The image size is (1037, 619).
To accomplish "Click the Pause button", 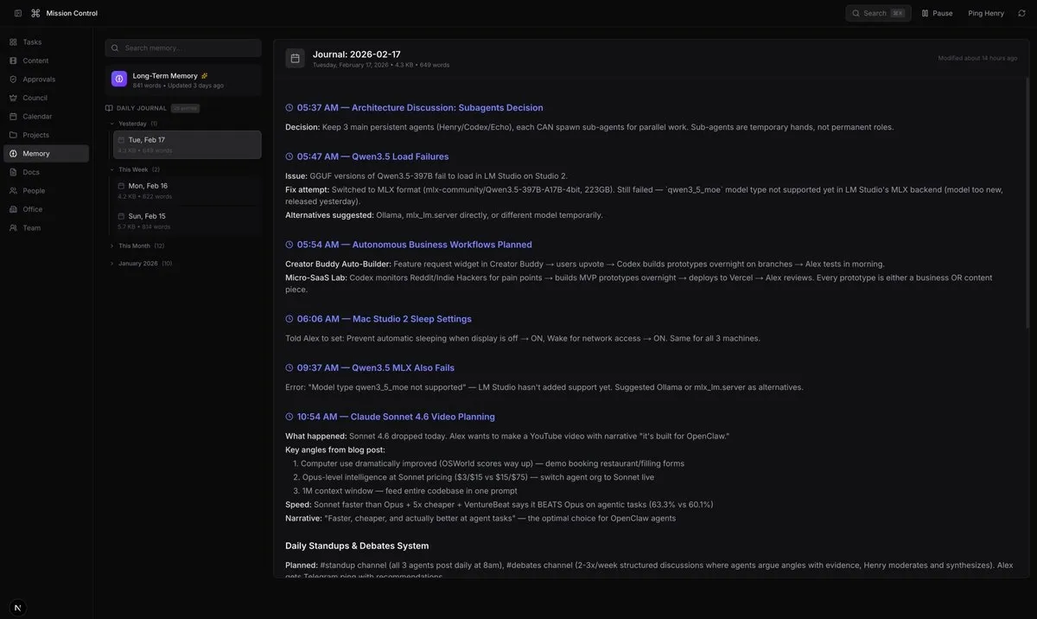I will pos(937,13).
